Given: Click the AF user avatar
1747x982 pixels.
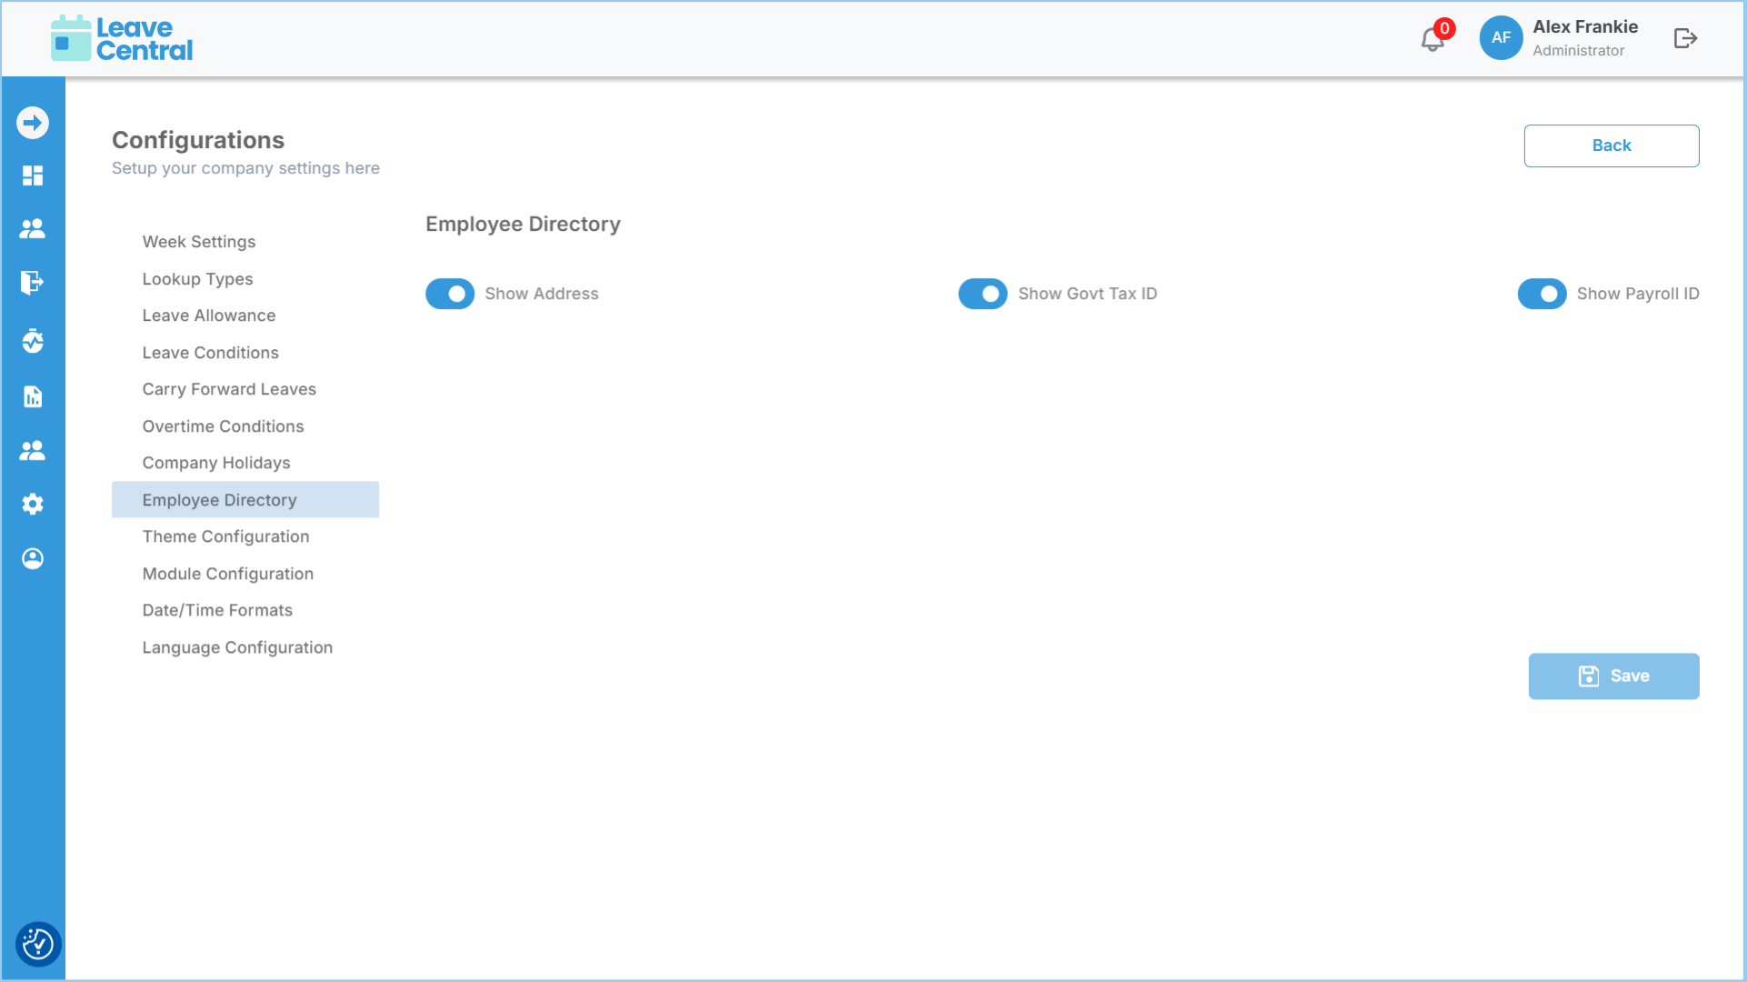Looking at the screenshot, I should pos(1501,38).
